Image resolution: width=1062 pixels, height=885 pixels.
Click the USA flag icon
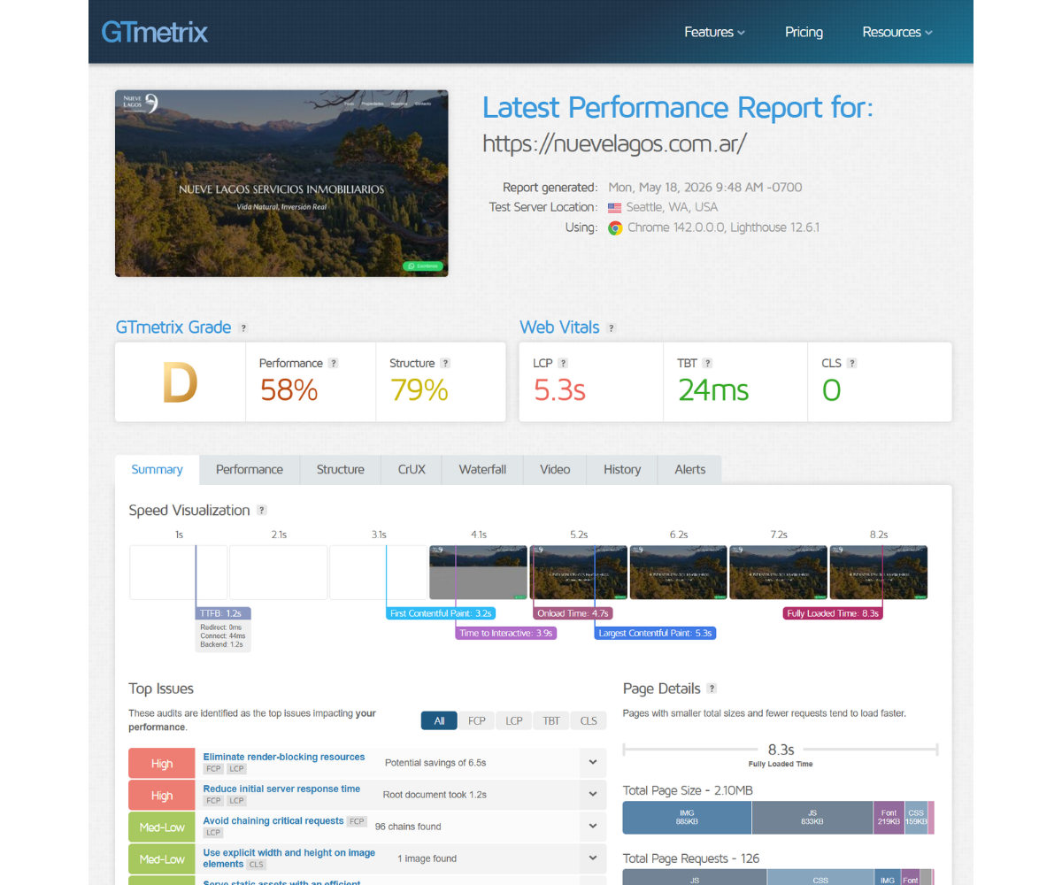[614, 207]
